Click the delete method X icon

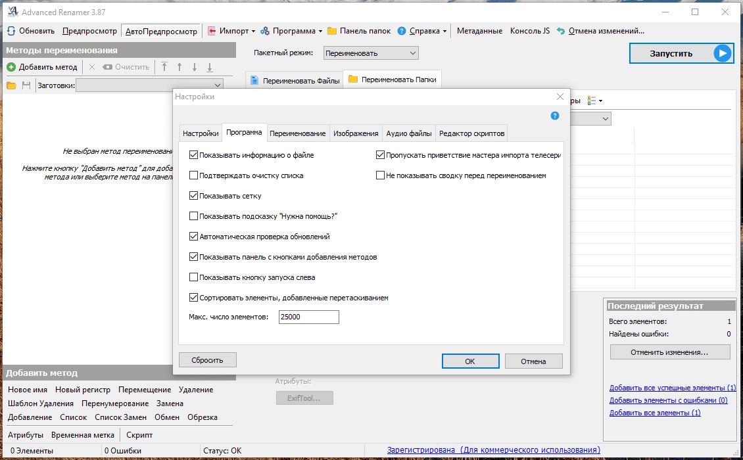pos(92,67)
